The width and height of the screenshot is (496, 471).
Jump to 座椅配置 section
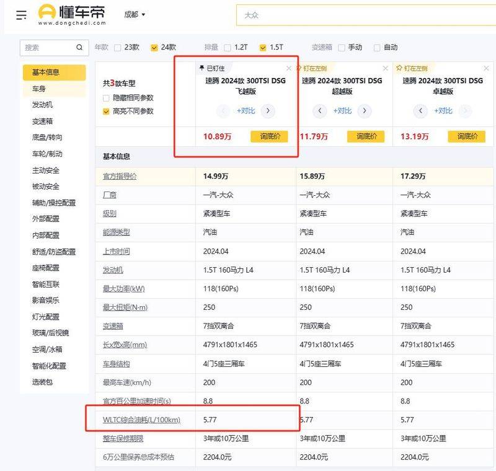coord(45,268)
